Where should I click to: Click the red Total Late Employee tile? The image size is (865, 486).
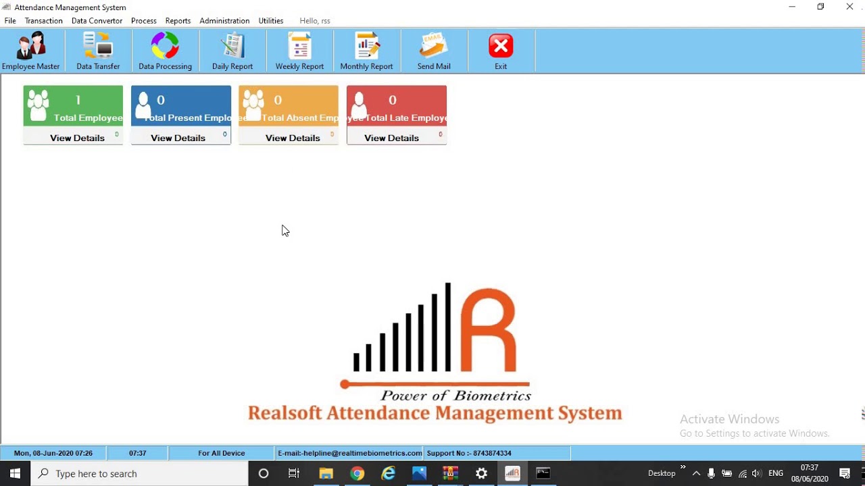pyautogui.click(x=397, y=106)
